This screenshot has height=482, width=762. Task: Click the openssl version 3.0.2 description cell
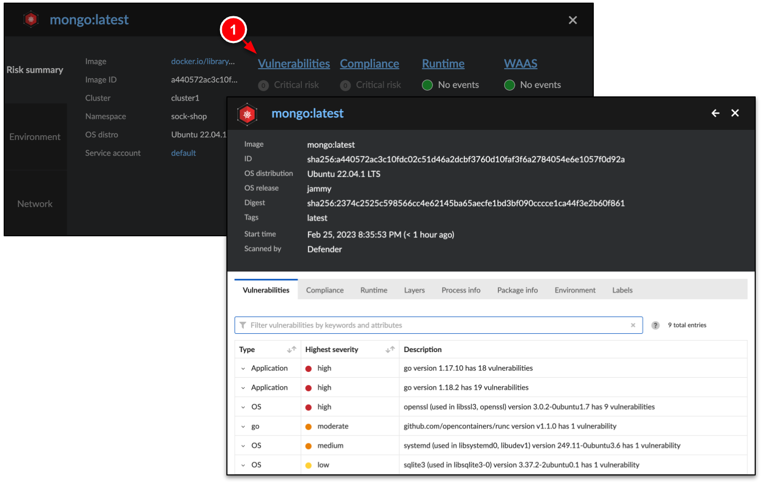tap(529, 407)
